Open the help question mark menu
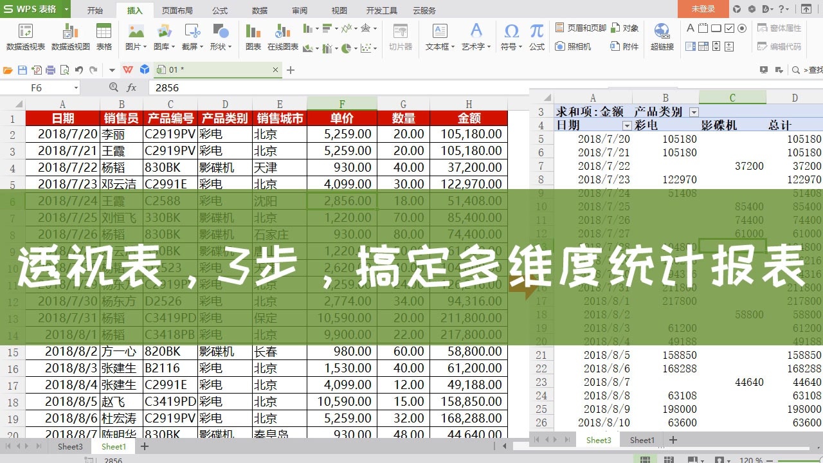 click(784, 9)
